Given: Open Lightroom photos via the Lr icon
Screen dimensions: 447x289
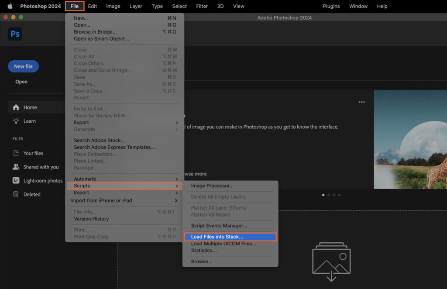Looking at the screenshot, I should coord(15,180).
